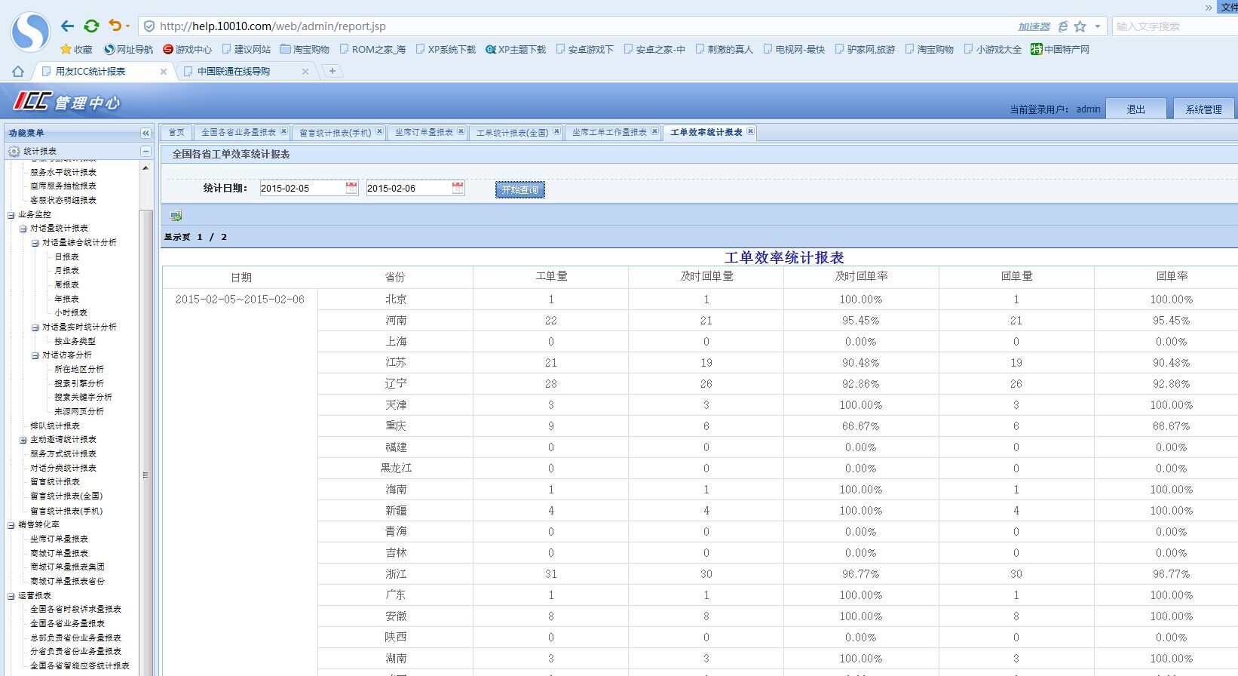
Task: Switch to the 全国各省业务量报表 tab
Action: [x=238, y=132]
